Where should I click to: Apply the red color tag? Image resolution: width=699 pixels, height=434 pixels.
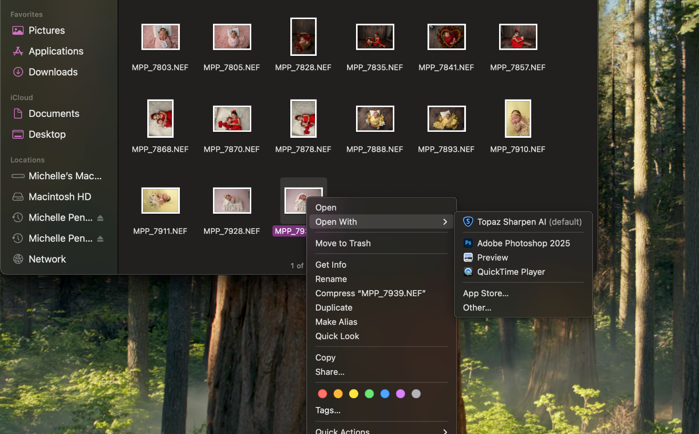click(x=322, y=394)
